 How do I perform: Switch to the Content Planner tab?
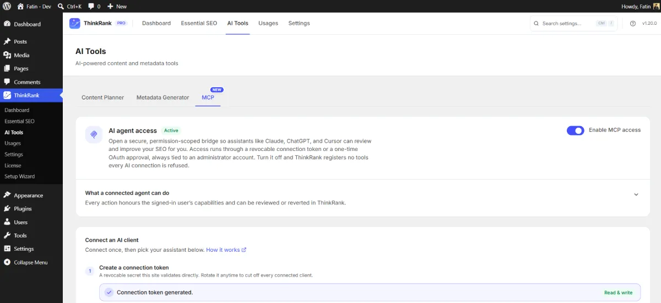[x=103, y=98]
